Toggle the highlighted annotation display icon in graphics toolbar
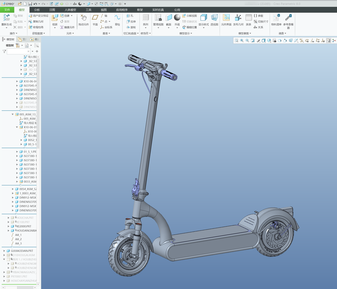Viewport: 337px width, 289px height. (328, 40)
